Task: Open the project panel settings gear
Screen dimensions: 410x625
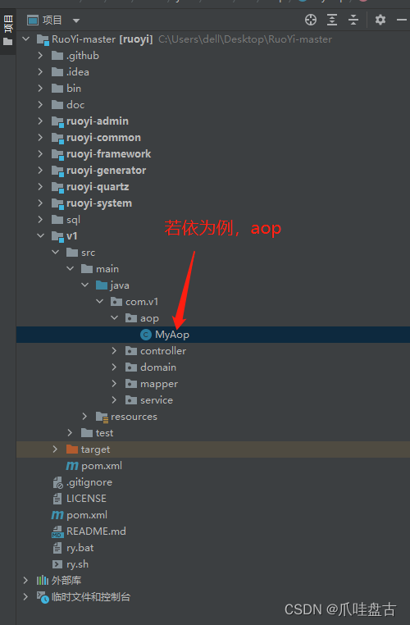Action: [x=380, y=20]
